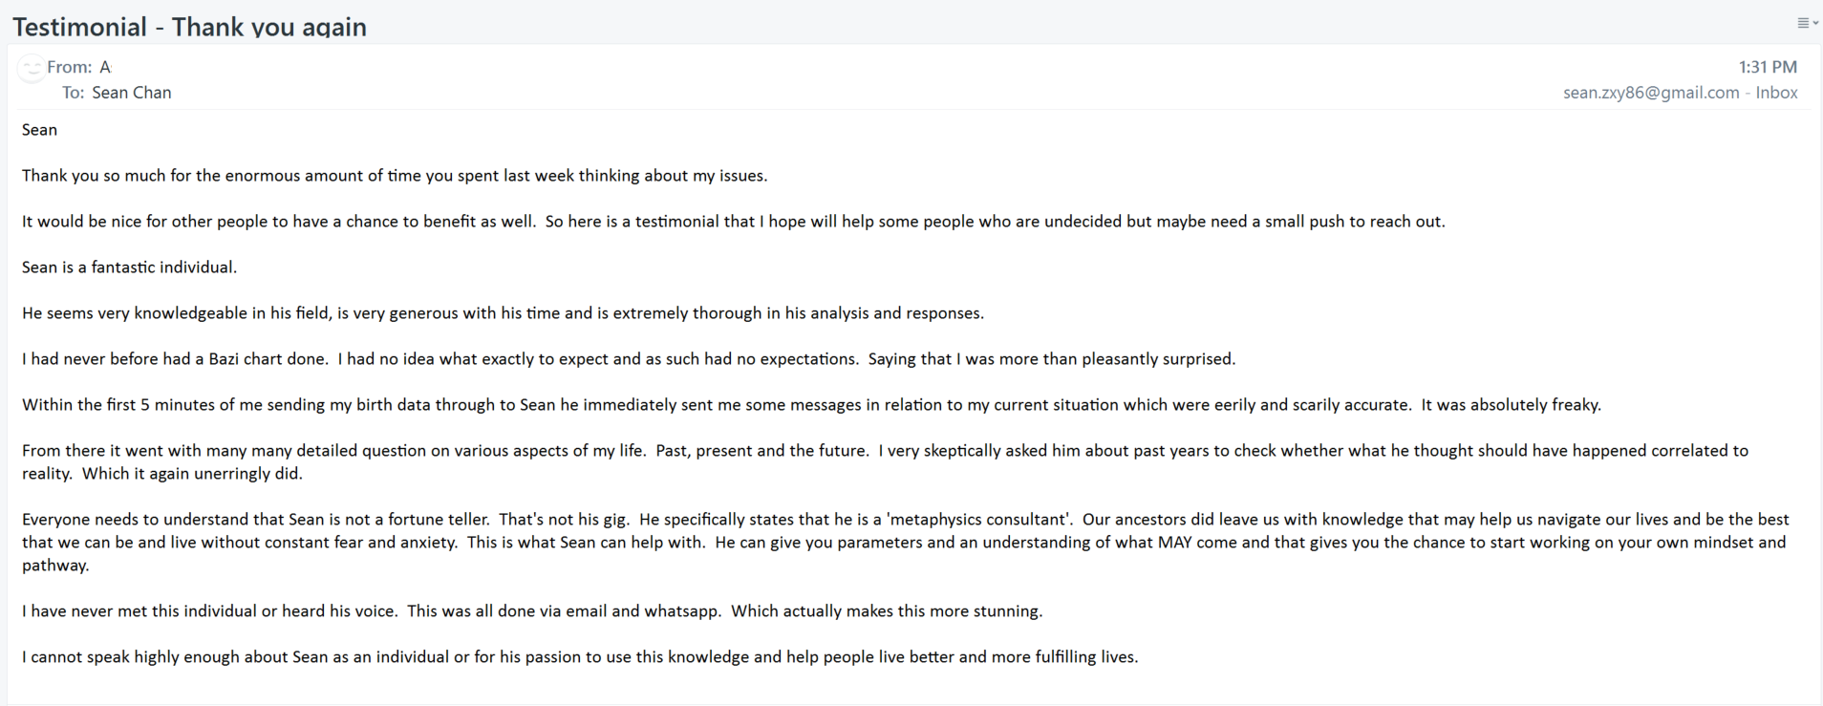
Task: Click the line mentioning email and whatsapp
Action: point(532,611)
